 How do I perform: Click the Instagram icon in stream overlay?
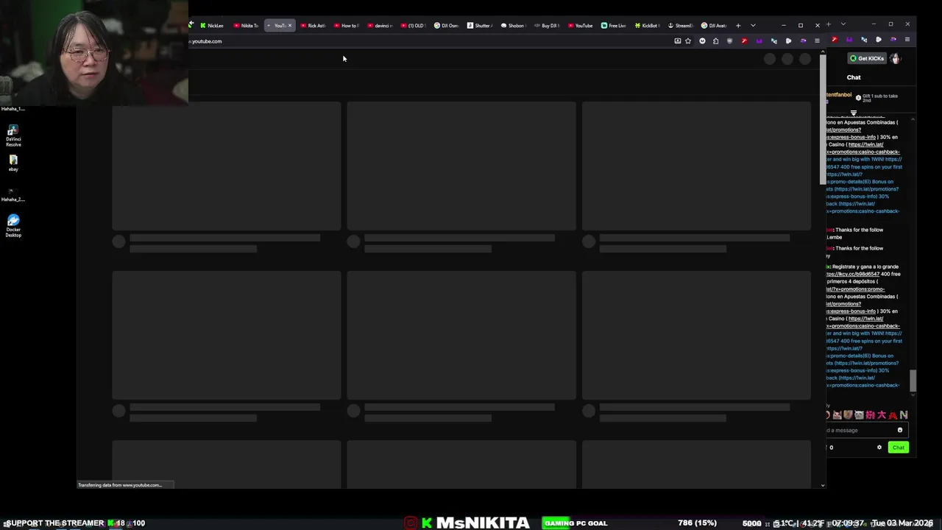(411, 523)
